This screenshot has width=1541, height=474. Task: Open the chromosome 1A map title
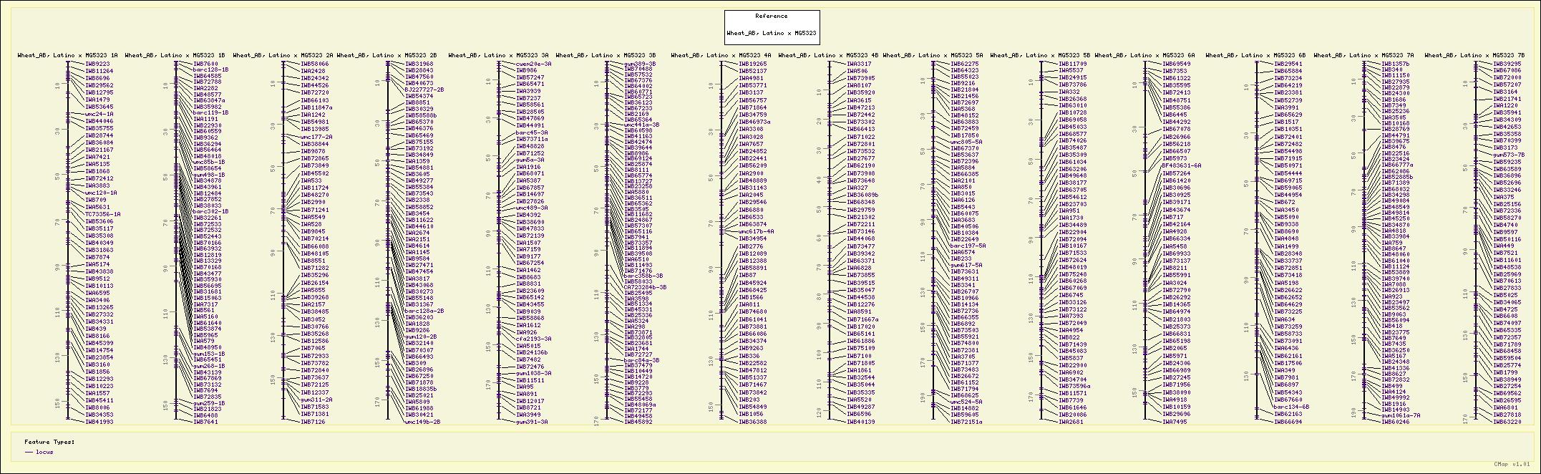click(68, 55)
